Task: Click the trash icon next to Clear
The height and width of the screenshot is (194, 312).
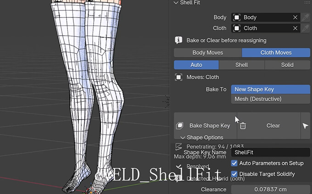Action: tap(243, 126)
